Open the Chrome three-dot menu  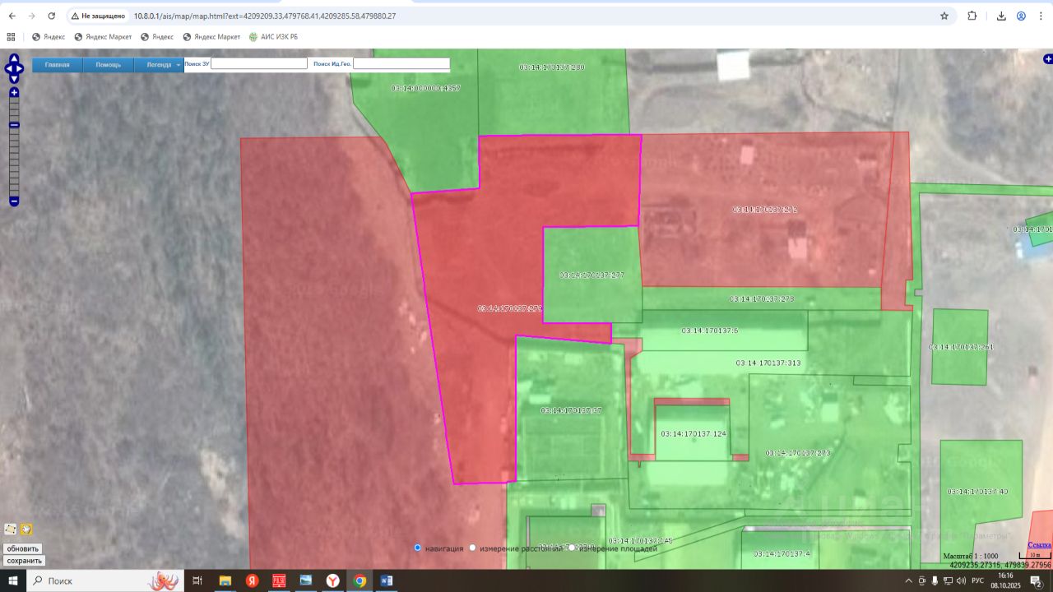(x=1041, y=16)
